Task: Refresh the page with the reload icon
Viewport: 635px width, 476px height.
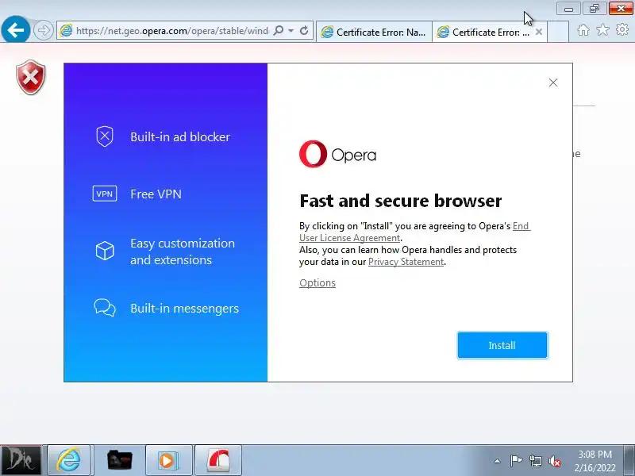Action: [x=304, y=30]
